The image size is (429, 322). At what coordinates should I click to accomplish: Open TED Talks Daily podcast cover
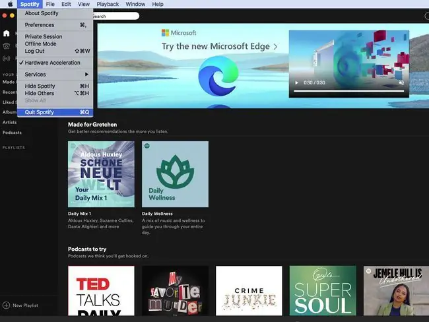pyautogui.click(x=101, y=291)
